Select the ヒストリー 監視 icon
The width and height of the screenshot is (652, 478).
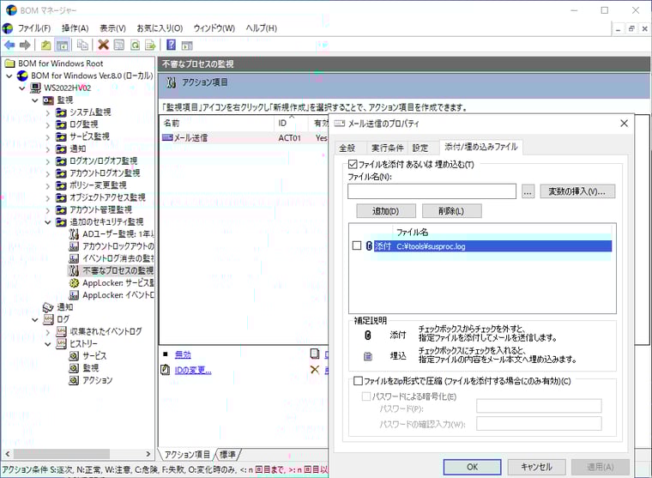pos(74,368)
